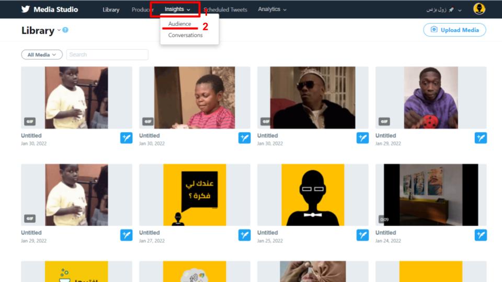The height and width of the screenshot is (282, 502).
Task: Tweet the GIF of man in purple hoodie
Action: coord(481,138)
